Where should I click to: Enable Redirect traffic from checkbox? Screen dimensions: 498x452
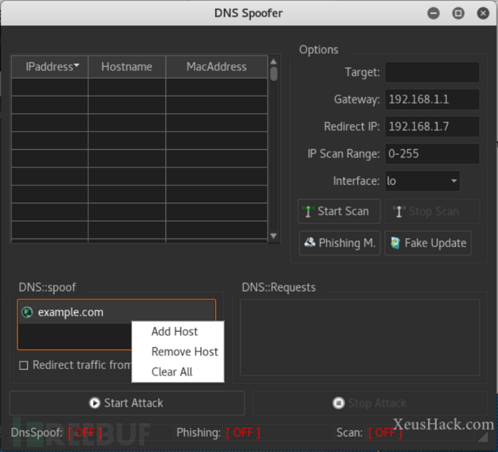point(24,365)
